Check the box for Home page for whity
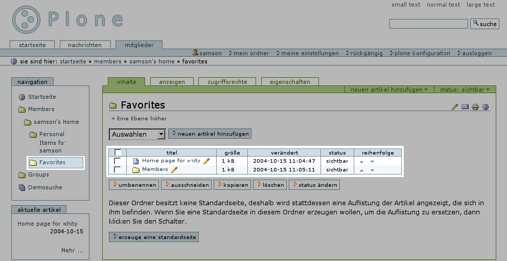Viewport: 507px width, 261px height. point(118,161)
